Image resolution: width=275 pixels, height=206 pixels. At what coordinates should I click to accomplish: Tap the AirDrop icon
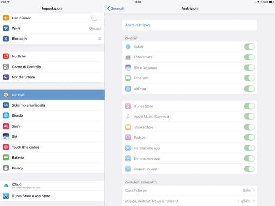point(128,89)
